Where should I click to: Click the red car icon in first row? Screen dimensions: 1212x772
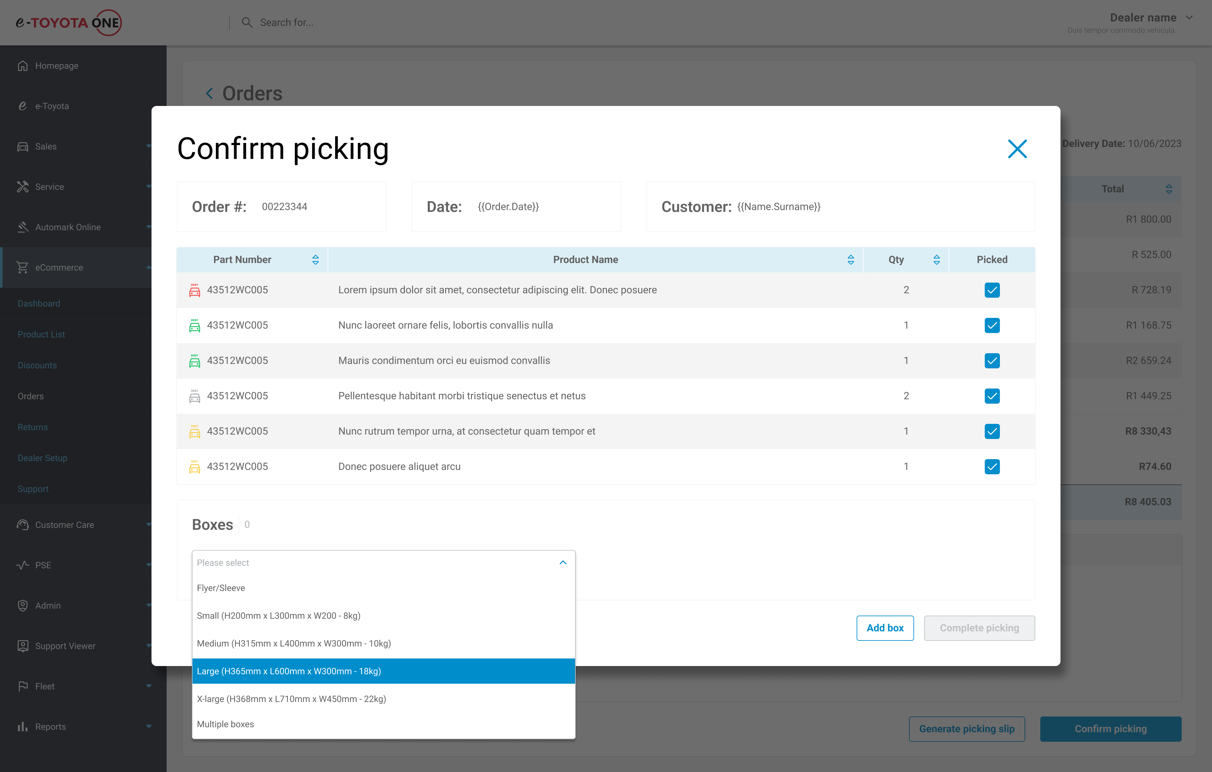(194, 290)
